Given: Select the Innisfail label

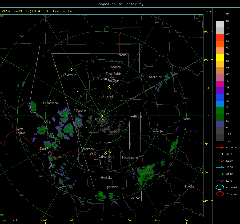Looking at the screenshot, I should tap(107, 96).
